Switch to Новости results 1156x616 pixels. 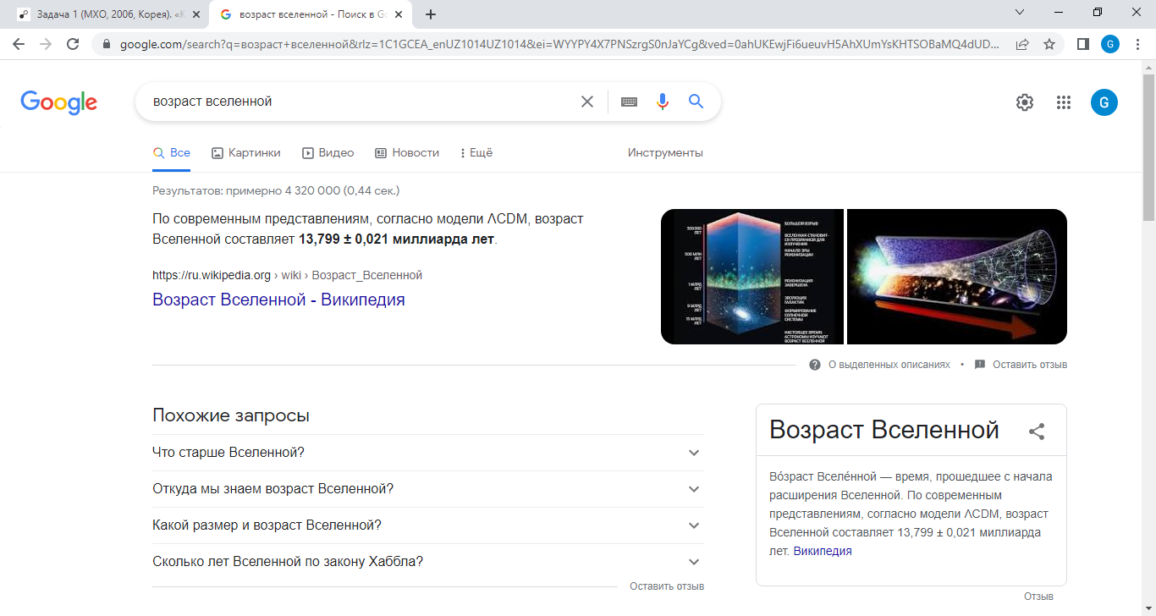[407, 153]
